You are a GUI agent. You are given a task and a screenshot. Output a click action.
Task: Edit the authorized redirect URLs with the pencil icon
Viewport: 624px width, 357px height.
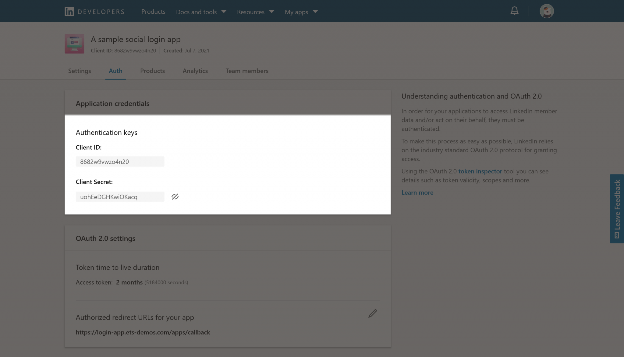(x=373, y=313)
